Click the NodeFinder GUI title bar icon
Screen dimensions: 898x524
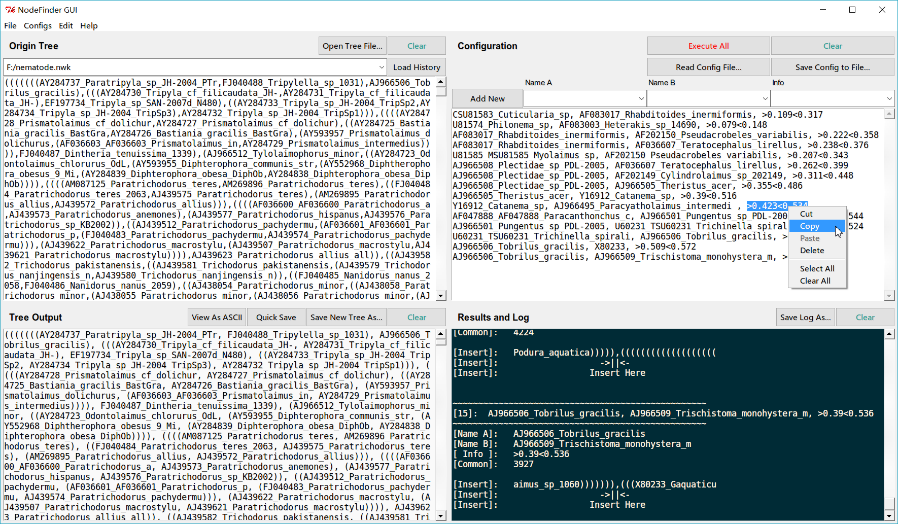[10, 10]
